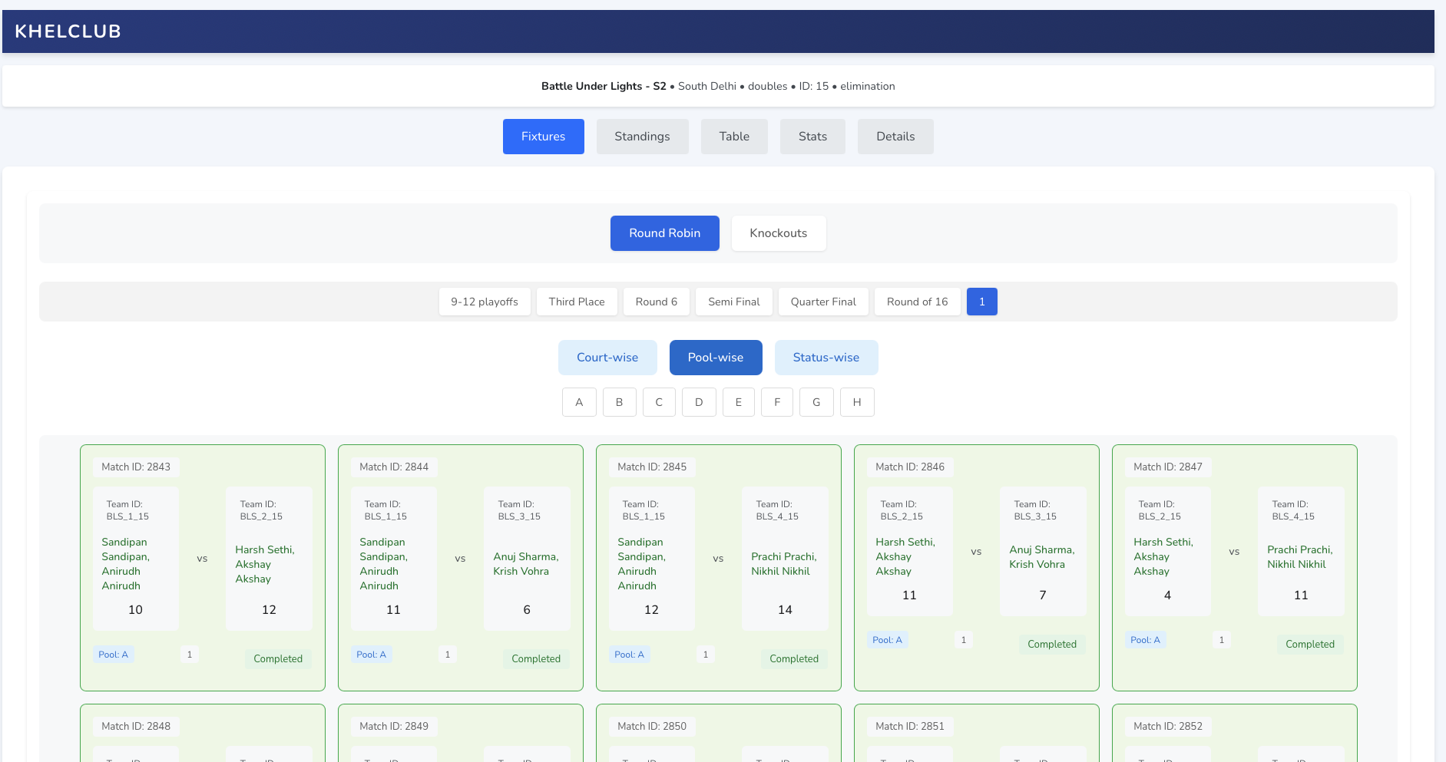
Task: Click Completed status on match 2847
Action: pyautogui.click(x=1309, y=645)
